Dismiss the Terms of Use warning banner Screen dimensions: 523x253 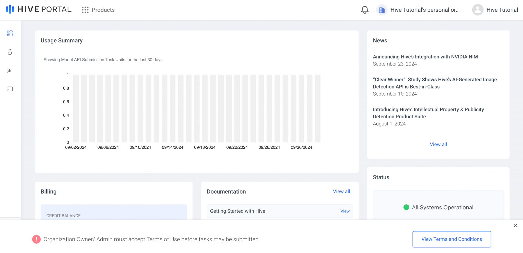[516, 225]
